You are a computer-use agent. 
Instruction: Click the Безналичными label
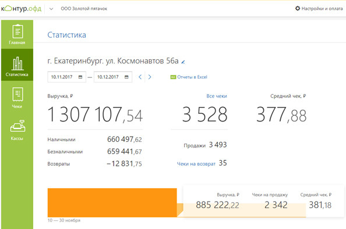click(65, 152)
